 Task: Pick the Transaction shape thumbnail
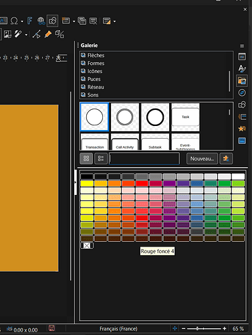pyautogui.click(x=94, y=142)
